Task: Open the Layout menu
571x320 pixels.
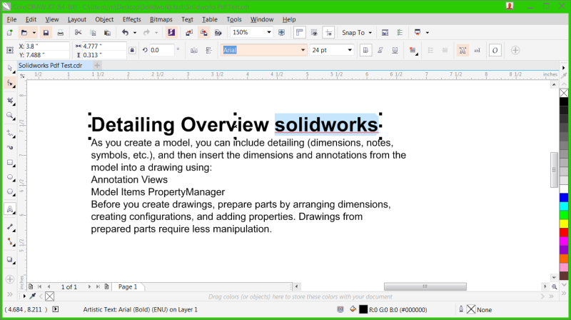Action: click(x=77, y=20)
